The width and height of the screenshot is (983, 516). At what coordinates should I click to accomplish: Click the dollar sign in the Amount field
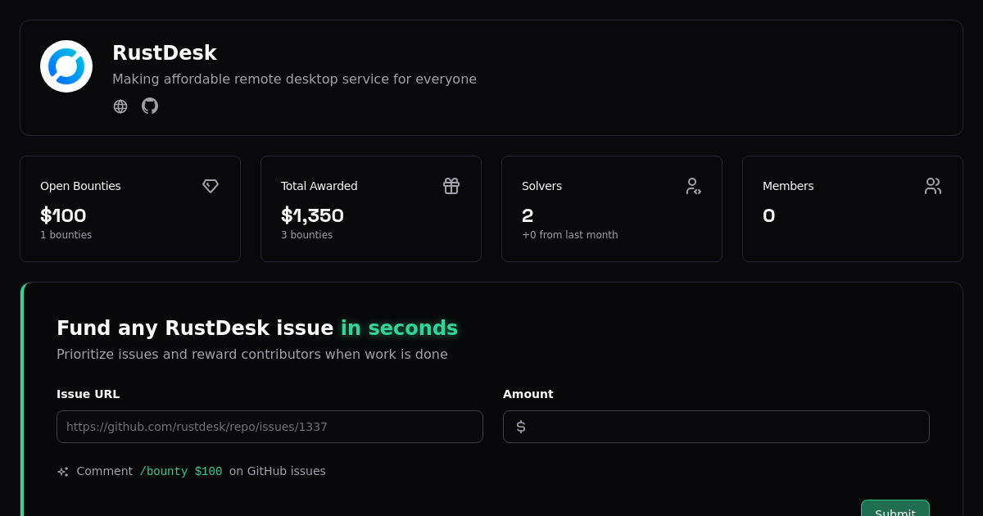[521, 427]
